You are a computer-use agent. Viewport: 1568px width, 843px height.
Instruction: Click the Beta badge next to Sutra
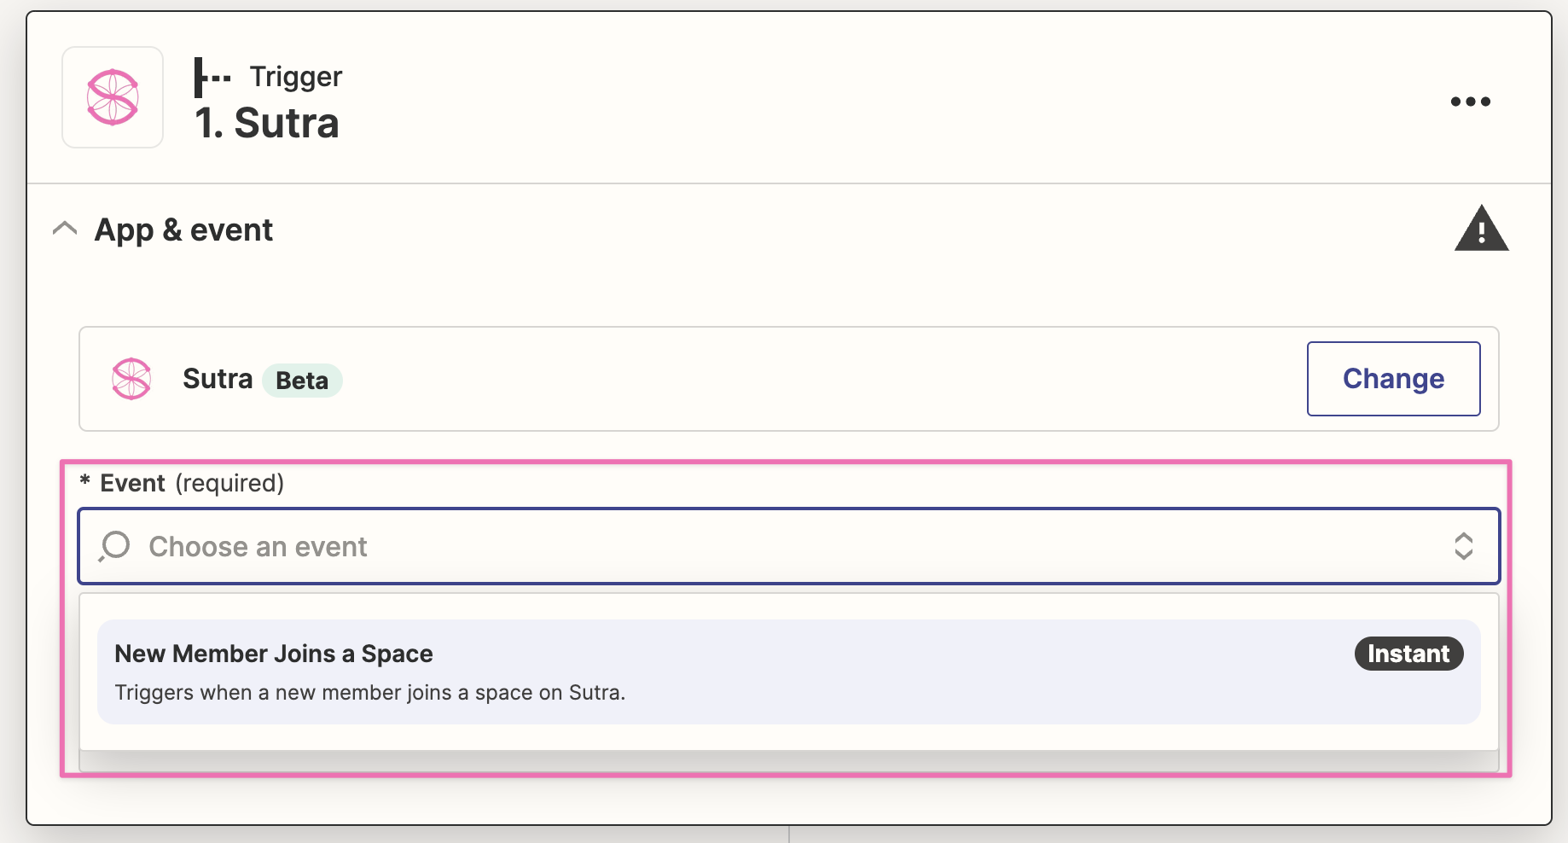point(302,381)
